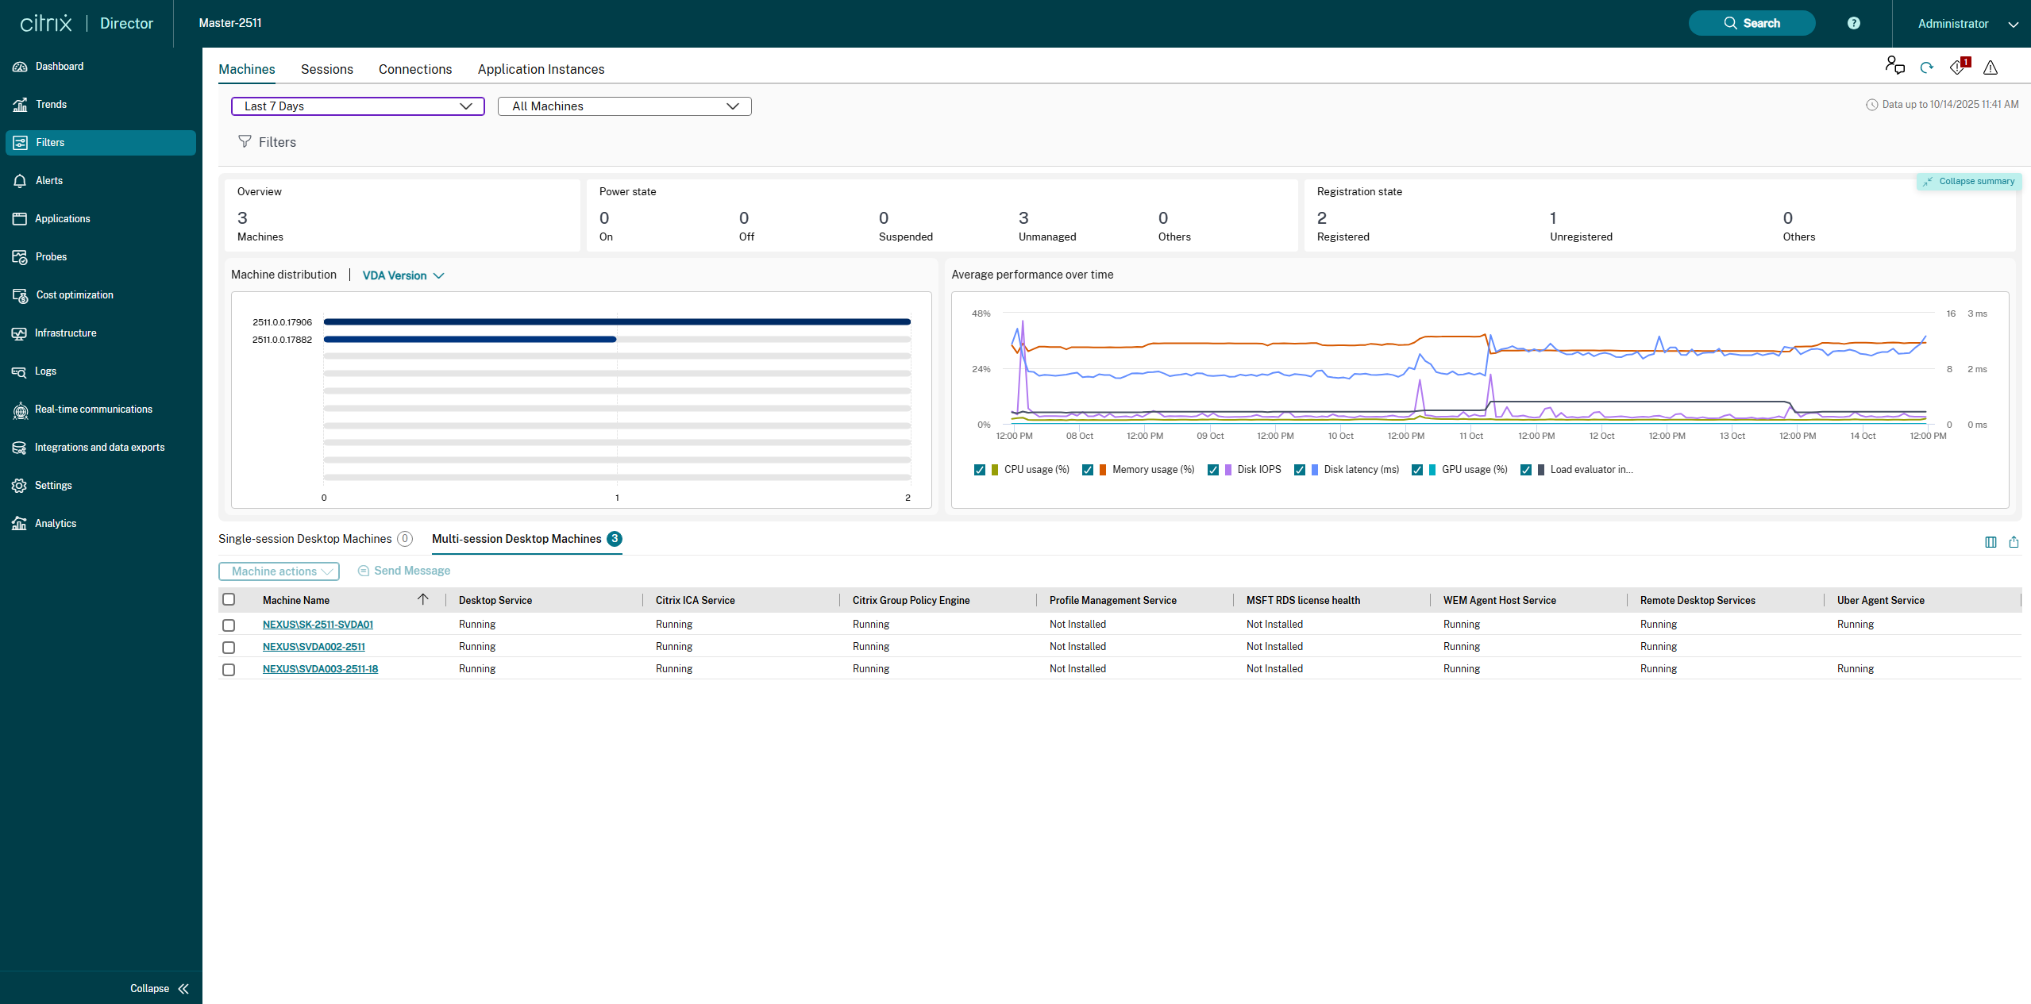2031x1004 pixels.
Task: Switch to the Connections tab
Action: point(415,69)
